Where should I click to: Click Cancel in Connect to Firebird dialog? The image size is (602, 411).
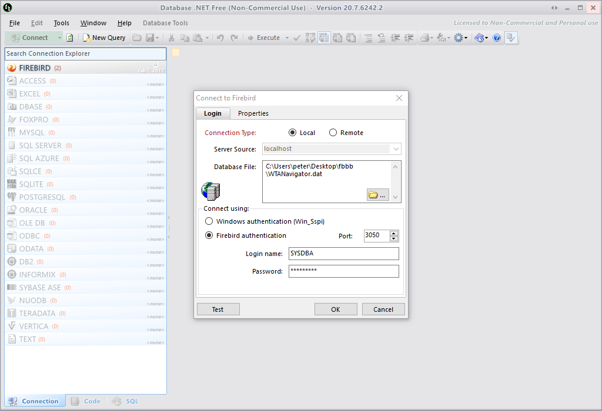pyautogui.click(x=383, y=309)
